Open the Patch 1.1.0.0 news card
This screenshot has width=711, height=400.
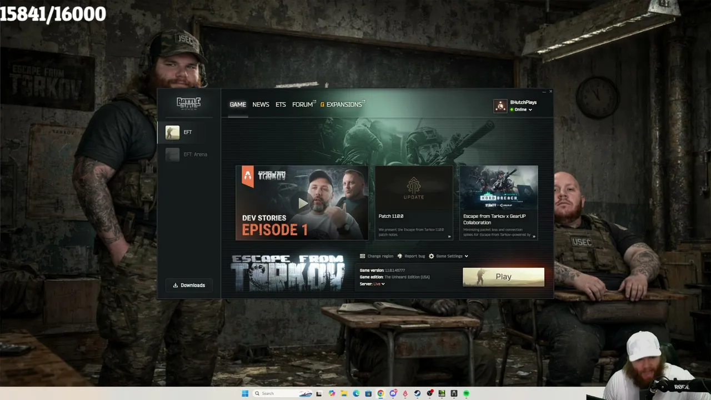pos(413,203)
